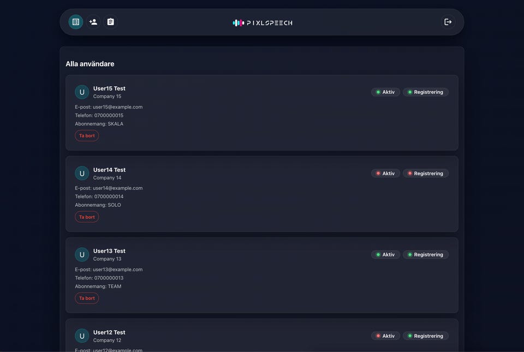
Task: Open the User13 Test name link
Action: 109,251
